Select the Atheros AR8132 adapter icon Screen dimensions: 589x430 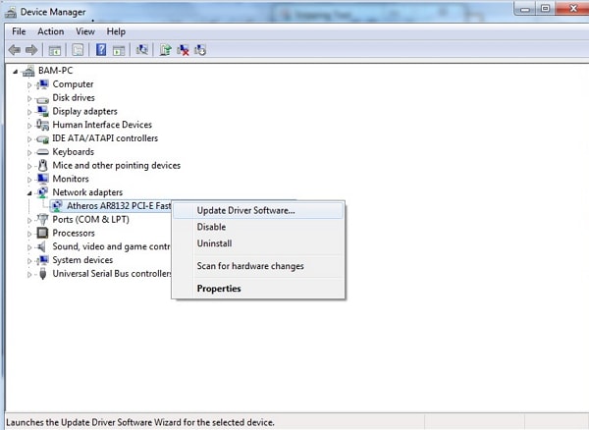click(57, 206)
